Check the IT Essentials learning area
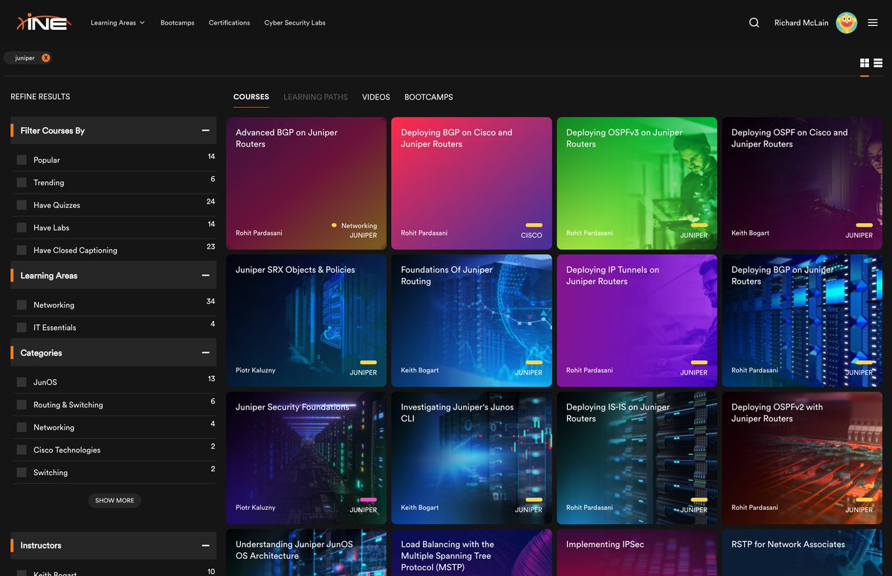The image size is (892, 576). tap(22, 327)
